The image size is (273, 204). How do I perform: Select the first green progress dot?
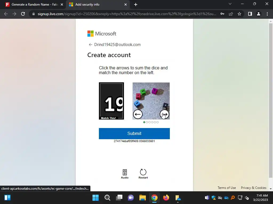[144, 122]
